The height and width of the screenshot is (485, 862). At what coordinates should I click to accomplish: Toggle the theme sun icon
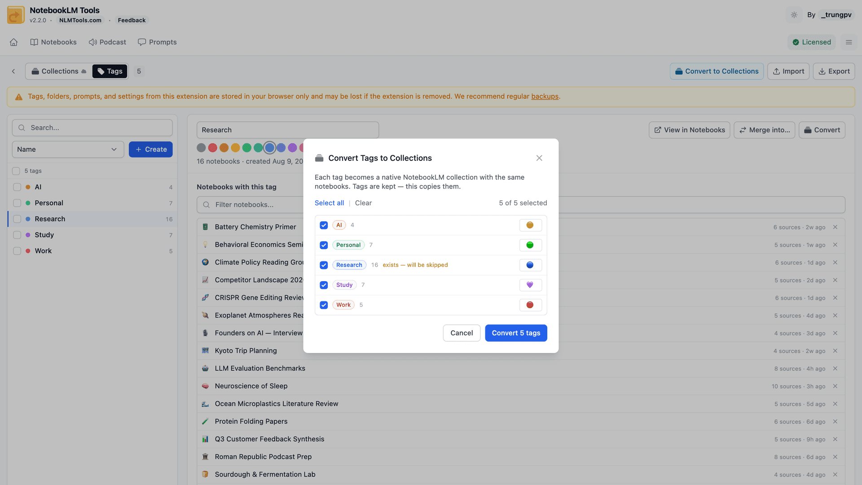[794, 15]
